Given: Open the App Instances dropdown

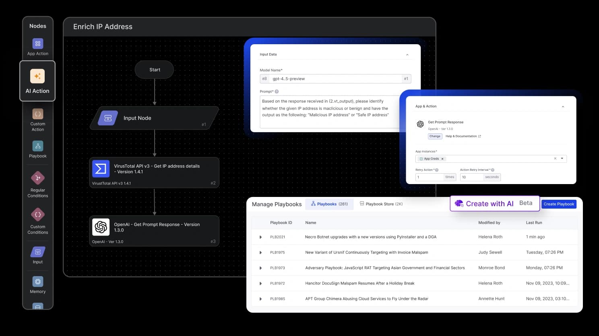Looking at the screenshot, I should point(562,158).
